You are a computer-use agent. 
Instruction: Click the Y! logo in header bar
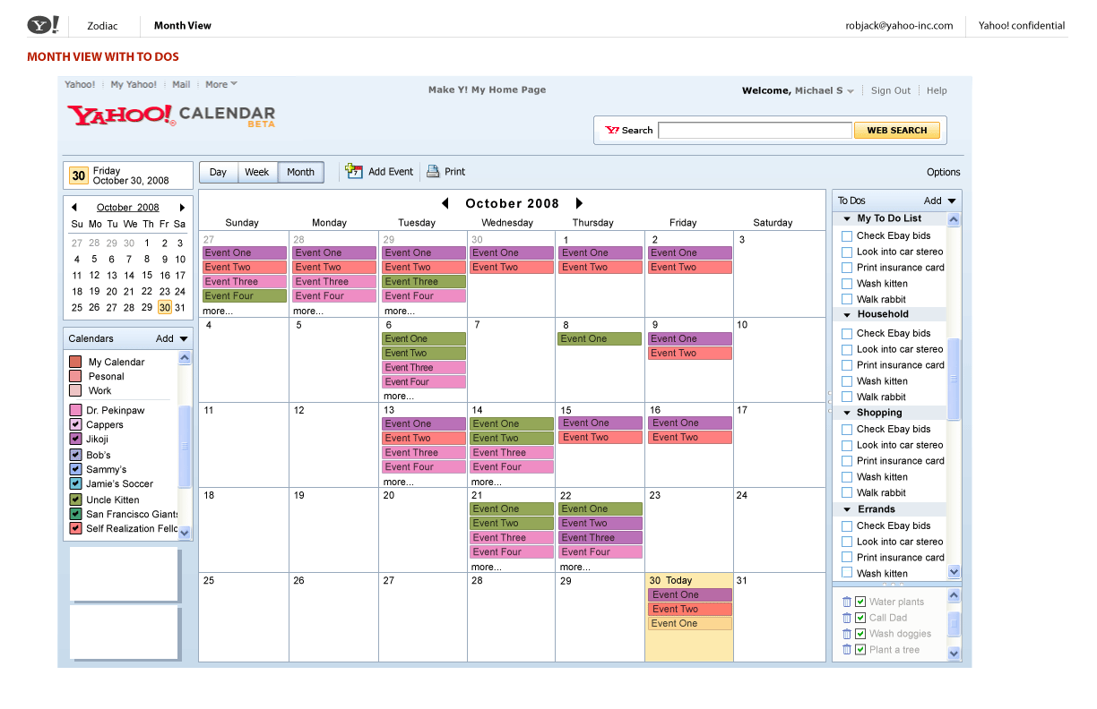click(43, 25)
